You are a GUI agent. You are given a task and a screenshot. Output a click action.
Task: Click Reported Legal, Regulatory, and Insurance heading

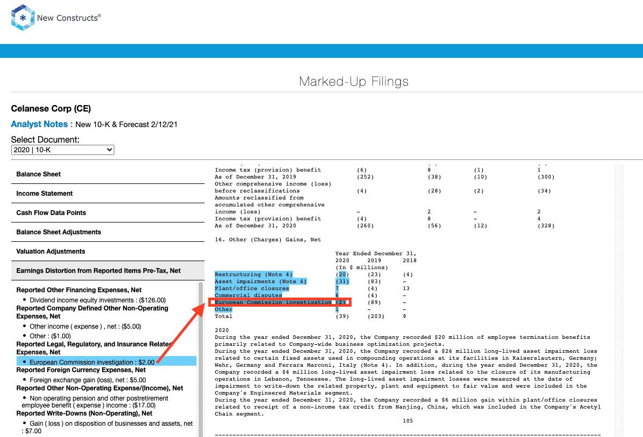tap(94, 348)
